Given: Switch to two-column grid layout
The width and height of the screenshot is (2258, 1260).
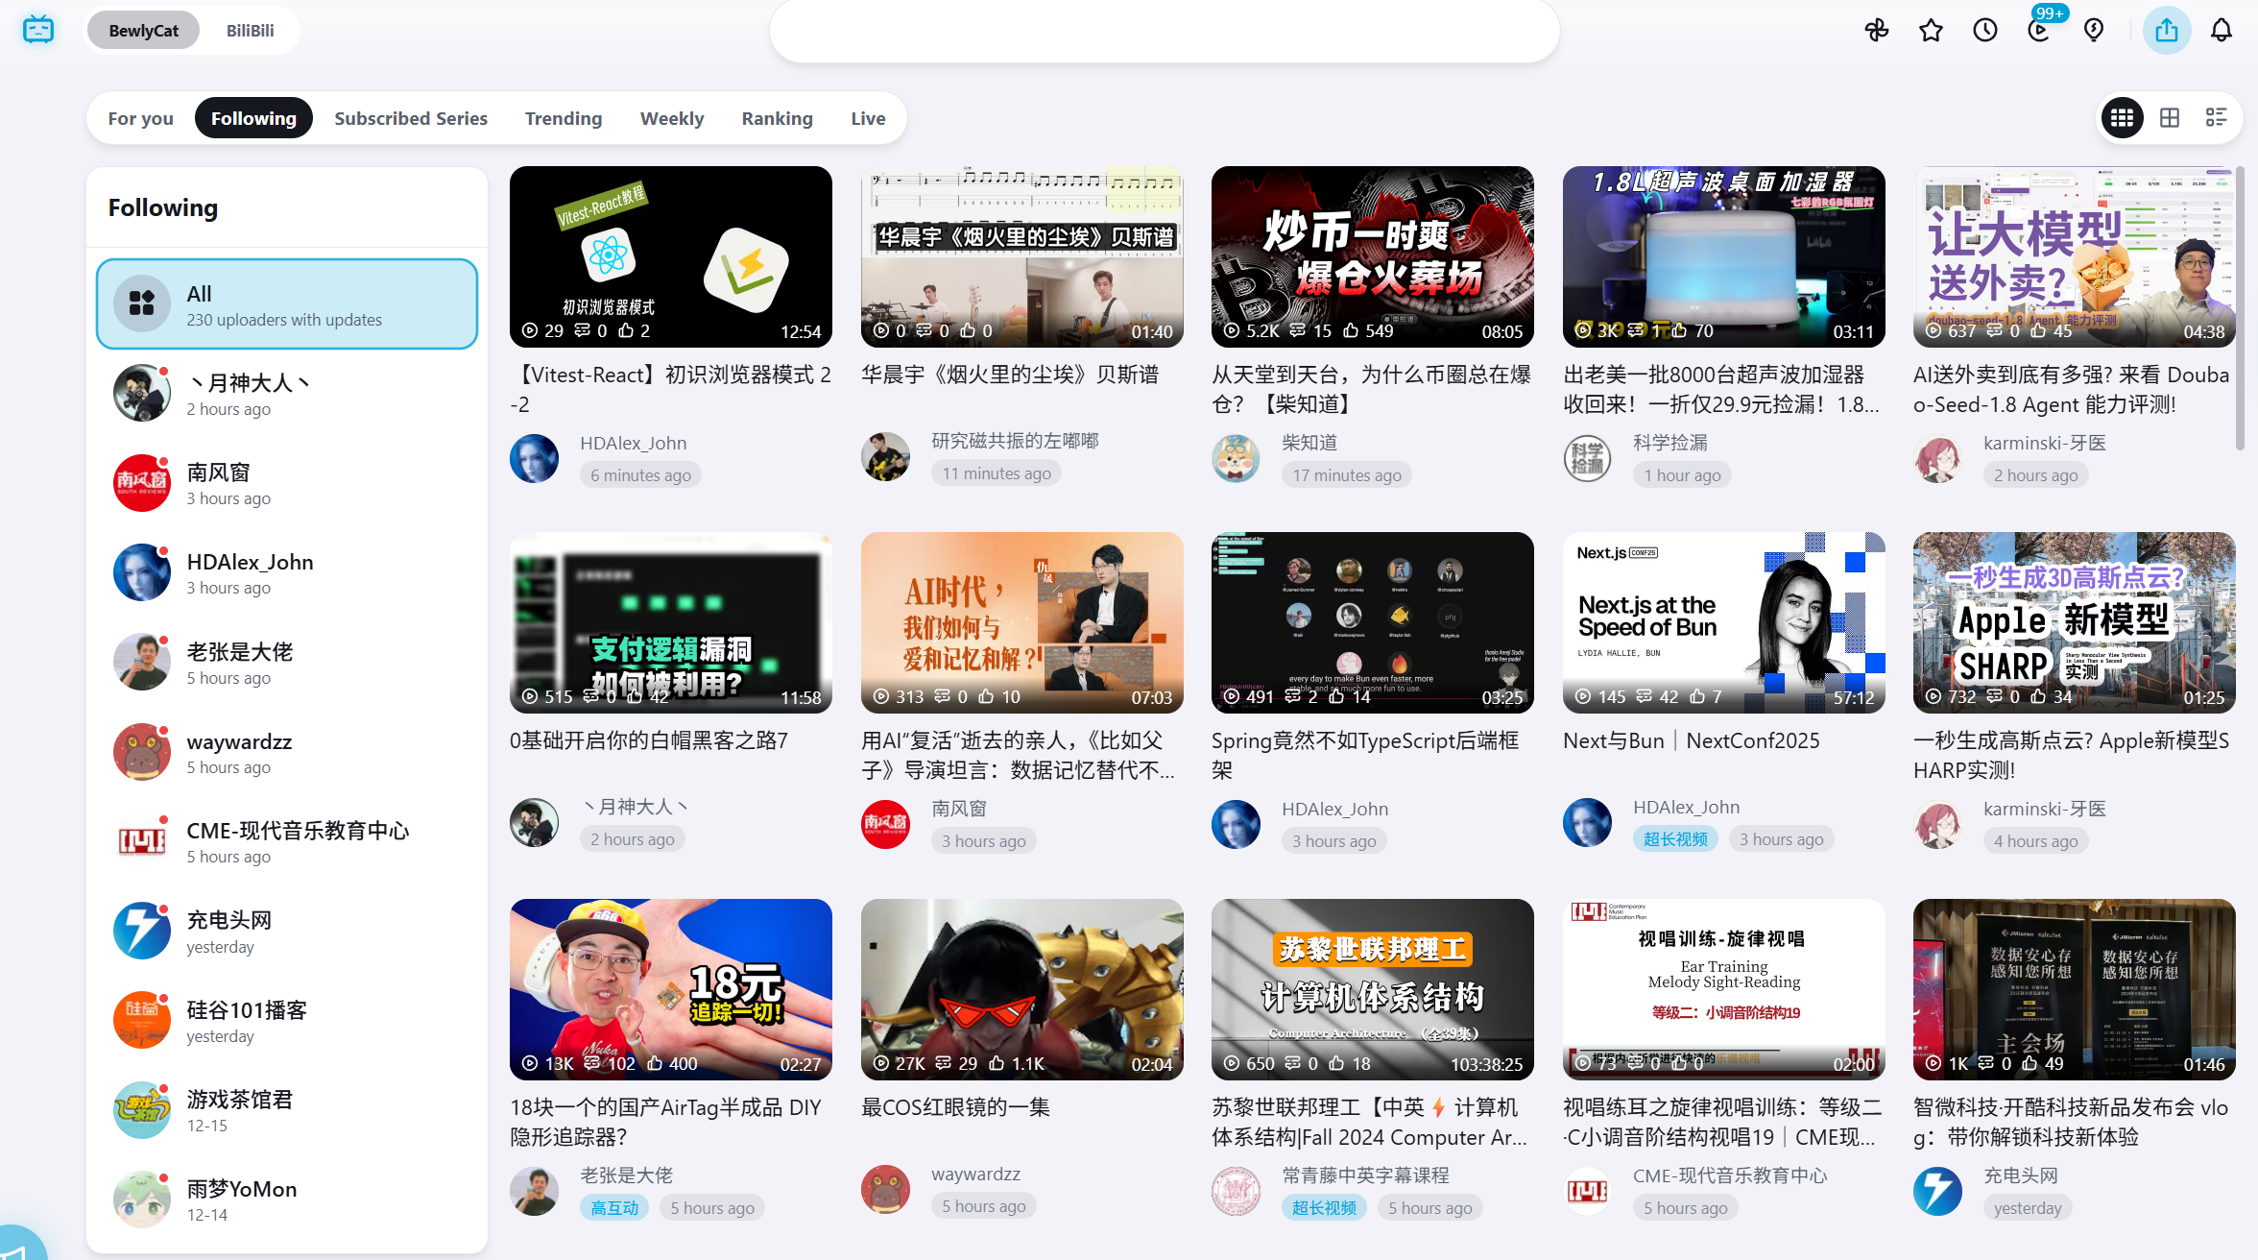Looking at the screenshot, I should coord(2170,117).
